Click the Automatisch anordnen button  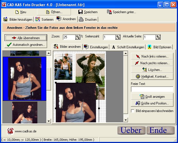(26, 44)
